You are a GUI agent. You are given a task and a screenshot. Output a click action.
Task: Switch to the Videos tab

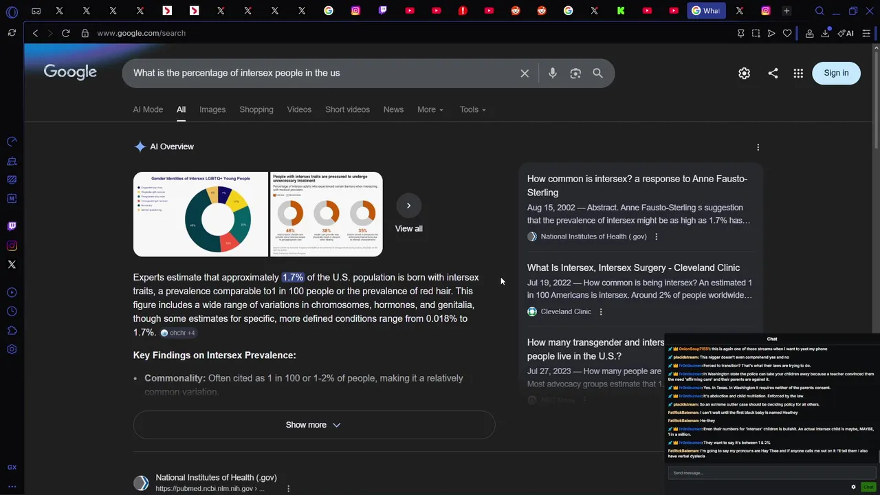[x=299, y=109]
